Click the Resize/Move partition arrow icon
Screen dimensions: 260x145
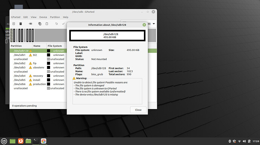click(x=31, y=24)
